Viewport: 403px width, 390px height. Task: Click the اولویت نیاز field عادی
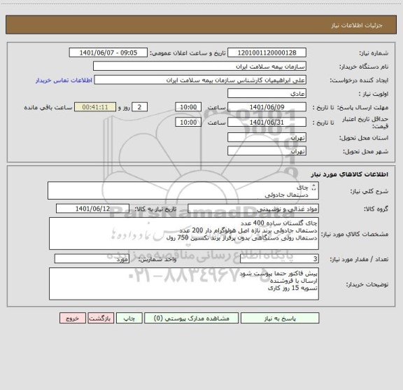pos(267,93)
